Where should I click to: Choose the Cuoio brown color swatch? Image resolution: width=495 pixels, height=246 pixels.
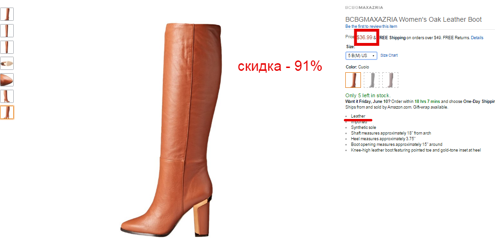(x=353, y=80)
